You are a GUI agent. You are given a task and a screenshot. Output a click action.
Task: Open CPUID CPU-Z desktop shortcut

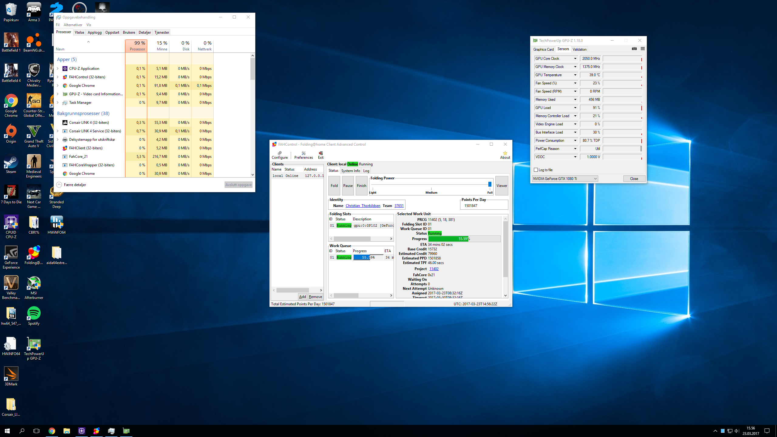11,227
